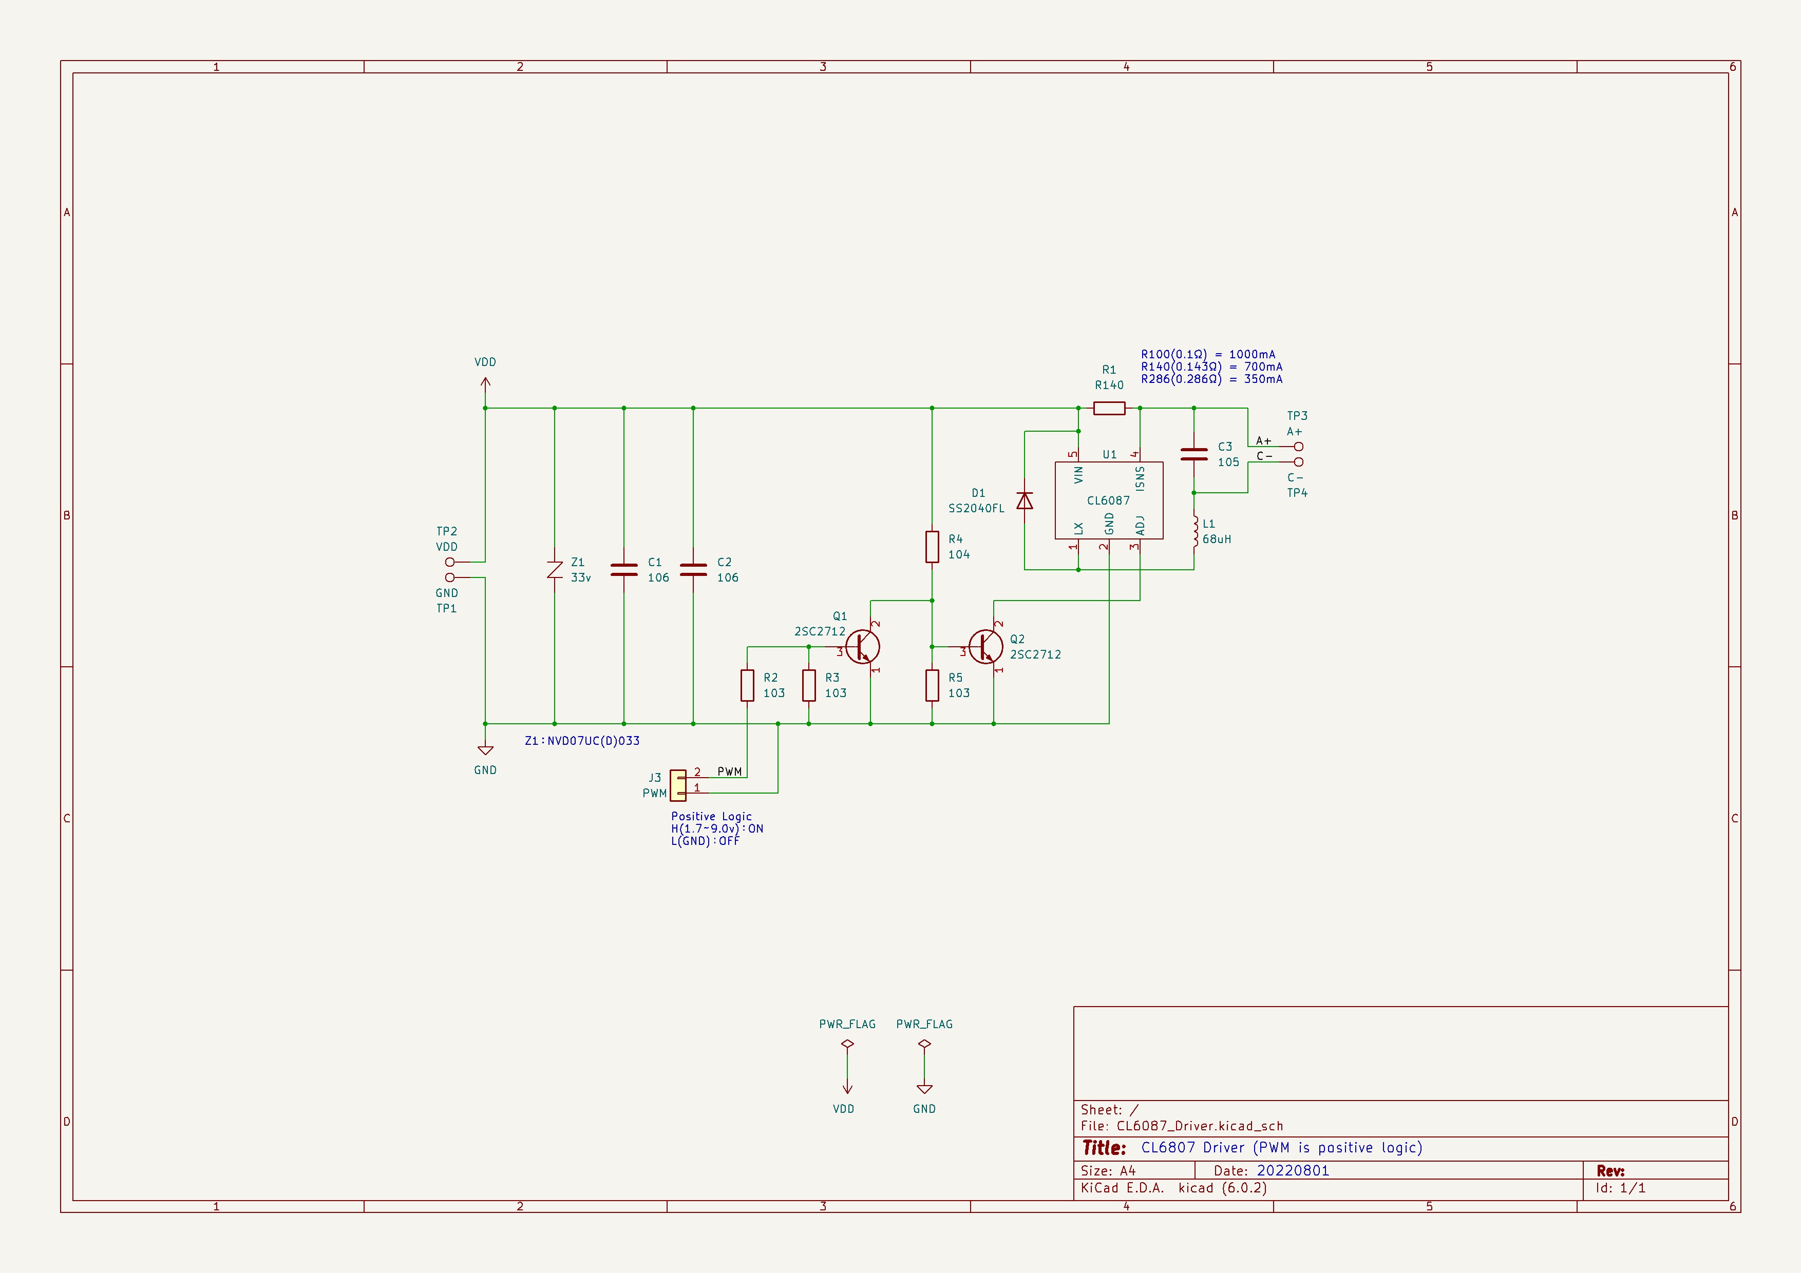Select the C3 capacitor symbol

click(1194, 455)
